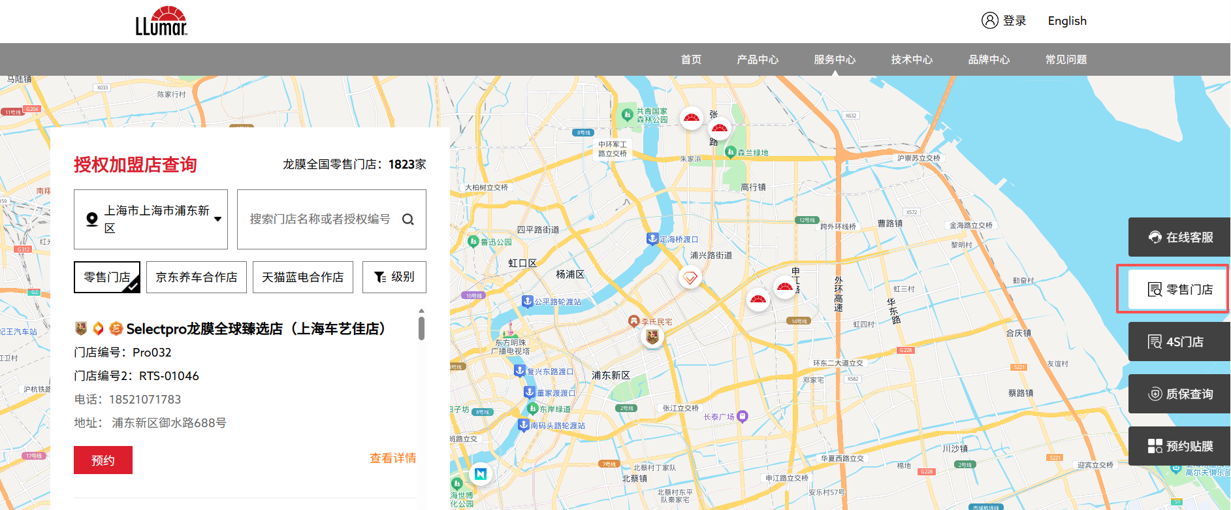
Task: Click the 登录 login link
Action: point(1015,21)
